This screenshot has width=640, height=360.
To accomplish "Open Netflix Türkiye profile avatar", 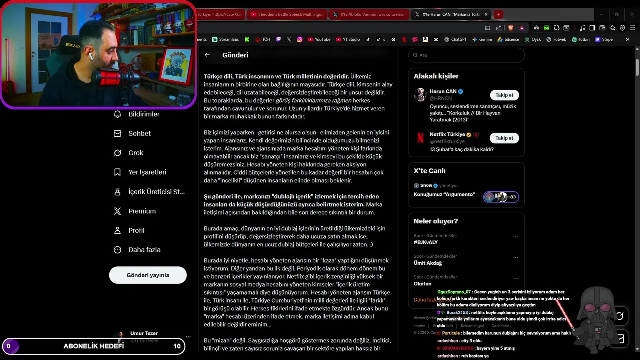I will click(x=420, y=137).
